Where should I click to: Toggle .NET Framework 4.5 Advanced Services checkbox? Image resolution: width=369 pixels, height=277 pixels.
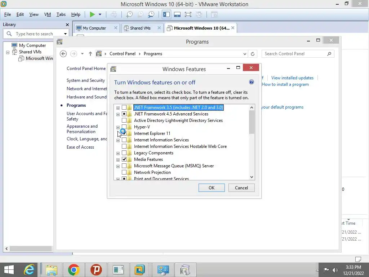(x=124, y=114)
